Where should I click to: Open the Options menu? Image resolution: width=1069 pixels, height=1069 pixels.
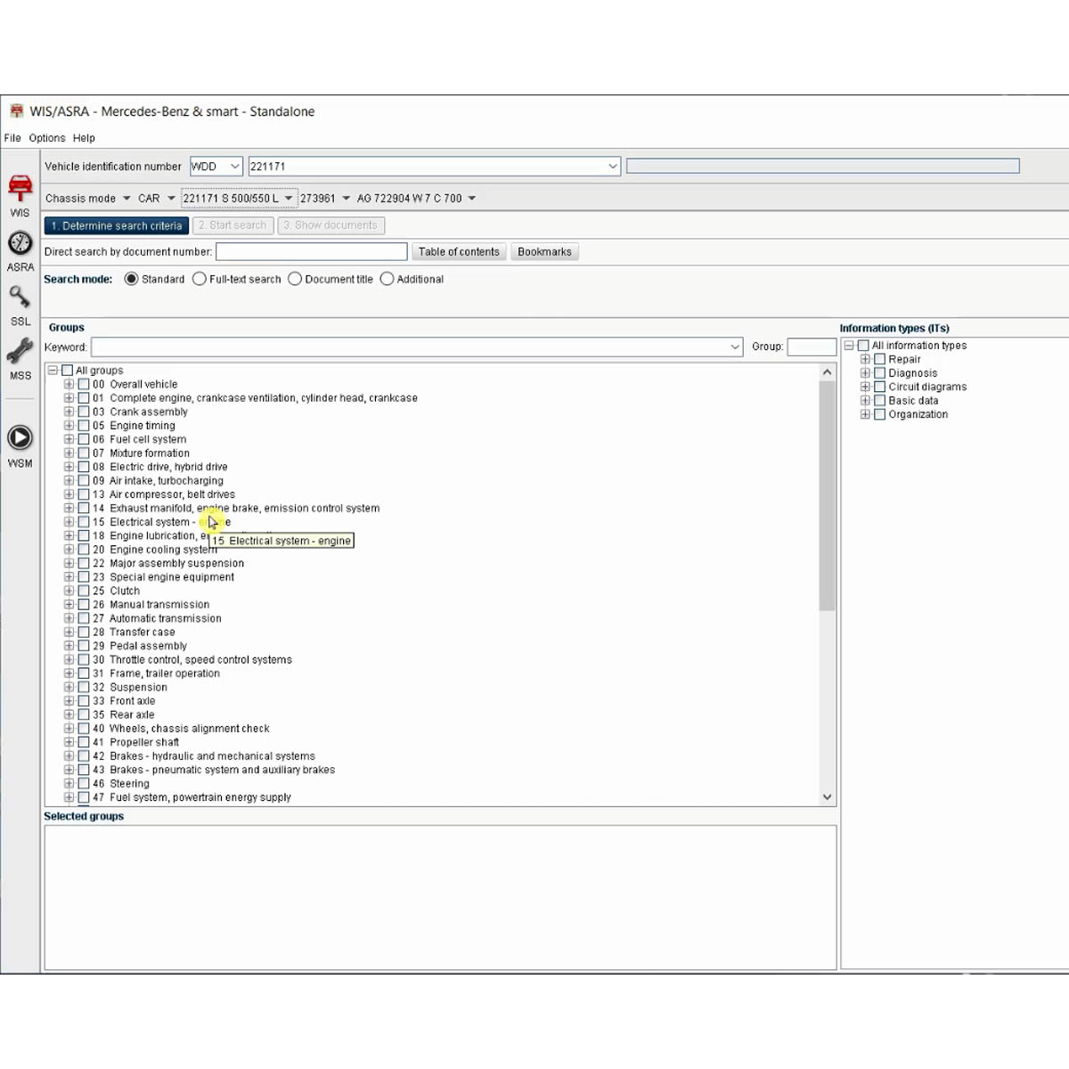[46, 138]
